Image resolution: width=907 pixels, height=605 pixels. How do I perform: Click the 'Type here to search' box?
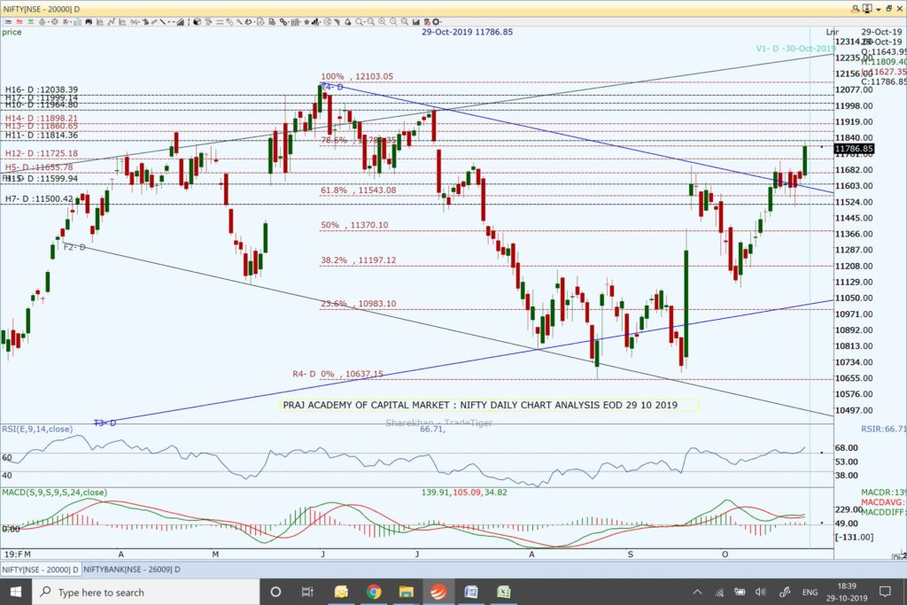coord(146,592)
